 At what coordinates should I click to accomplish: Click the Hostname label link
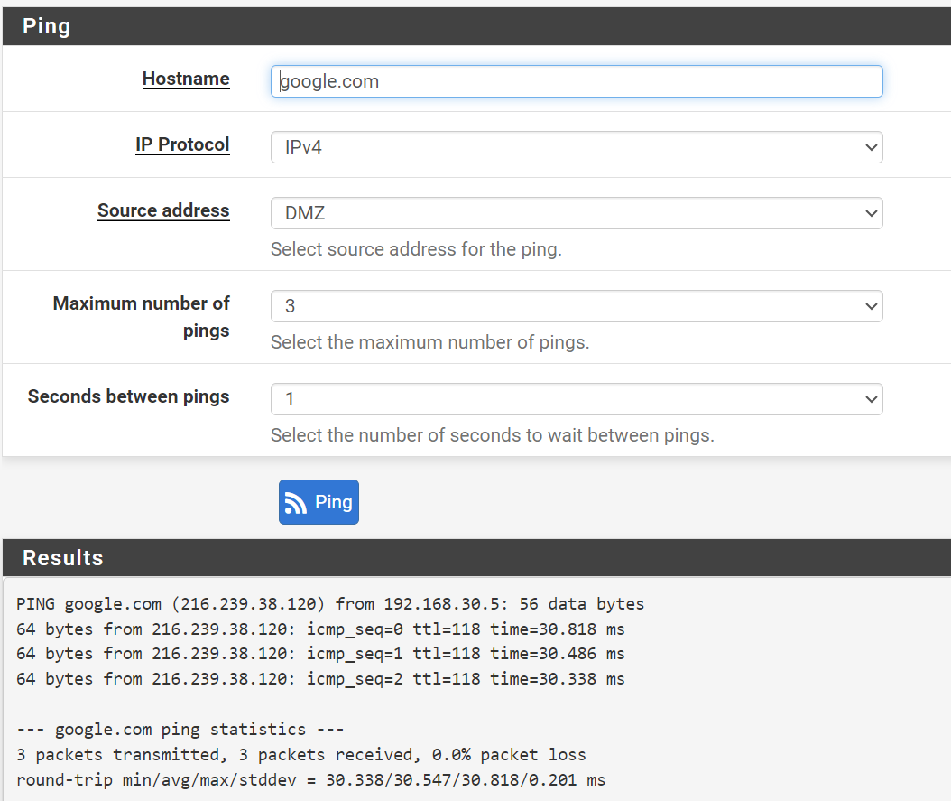point(186,79)
